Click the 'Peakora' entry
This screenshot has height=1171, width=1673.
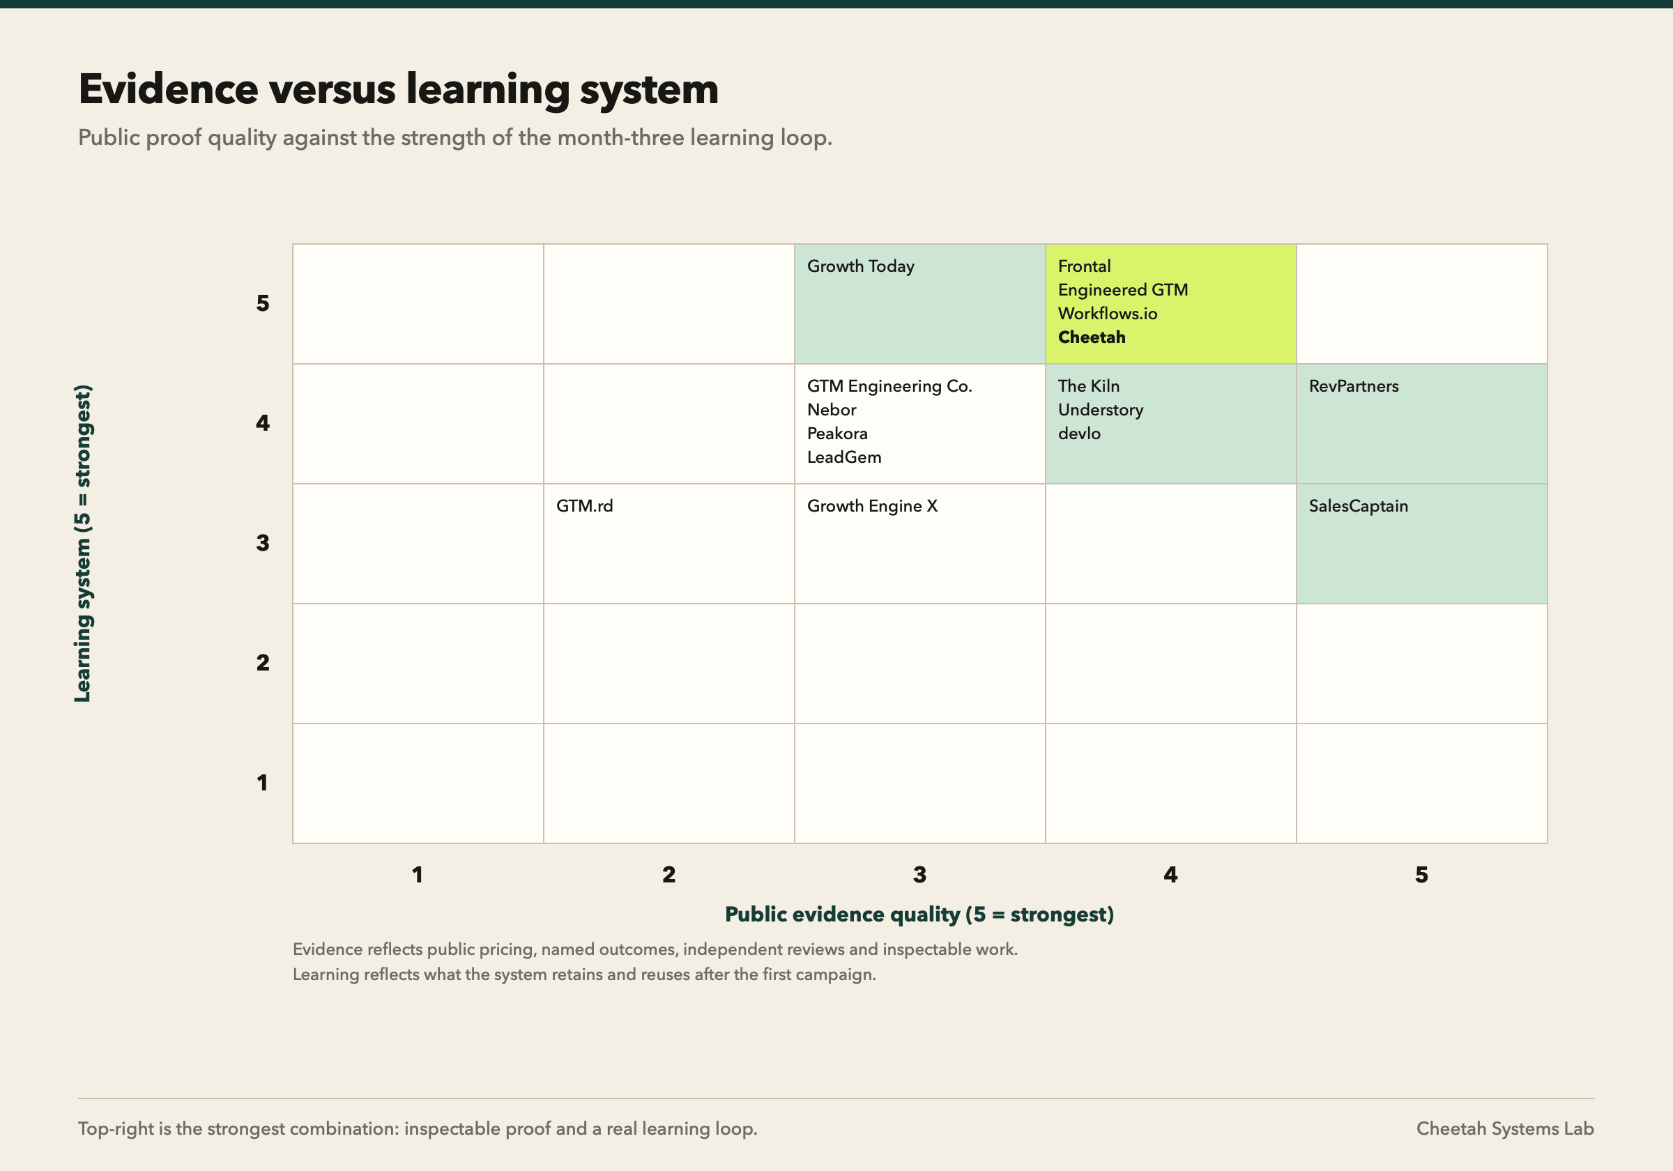[x=837, y=434]
